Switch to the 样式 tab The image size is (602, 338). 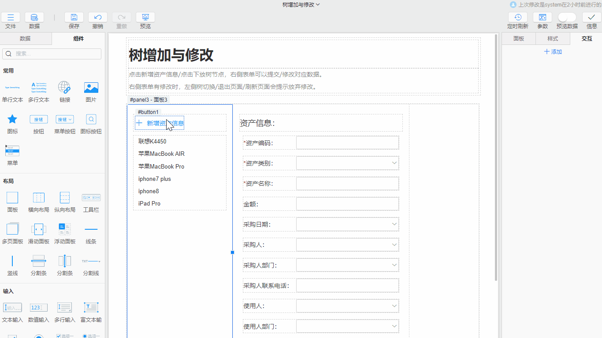click(553, 39)
